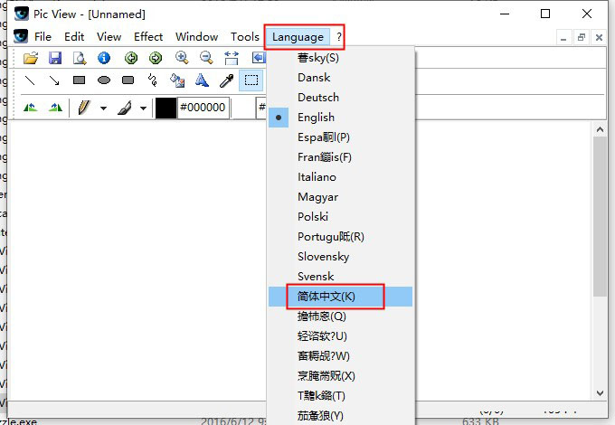Choose Svensk language
The width and height of the screenshot is (615, 425).
340,277
